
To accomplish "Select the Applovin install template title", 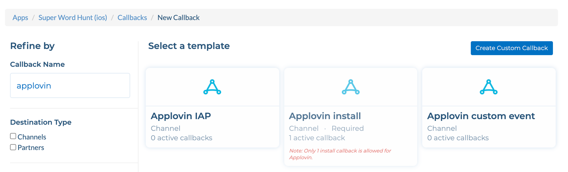I will tap(325, 116).
